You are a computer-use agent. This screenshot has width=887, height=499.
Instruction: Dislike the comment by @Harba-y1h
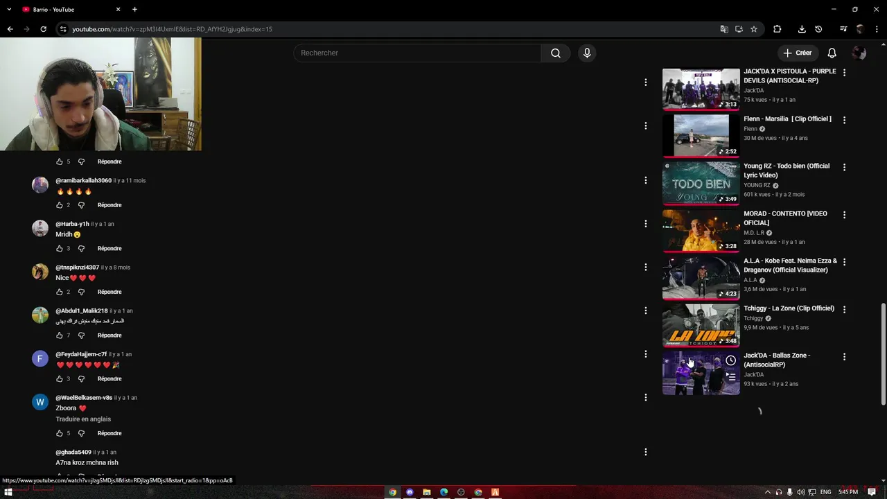tap(81, 248)
